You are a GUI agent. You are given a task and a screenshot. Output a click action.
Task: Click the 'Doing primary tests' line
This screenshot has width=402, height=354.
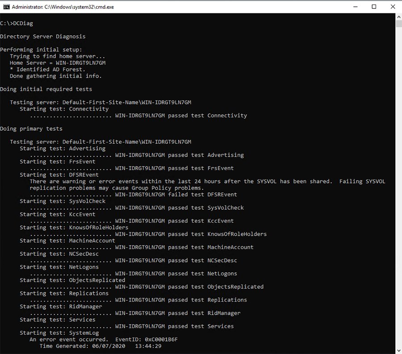pos(31,129)
